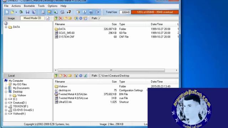The image size is (228, 128).
Task: Click the red X delete icon in Local toolbar
Action: click(65, 76)
